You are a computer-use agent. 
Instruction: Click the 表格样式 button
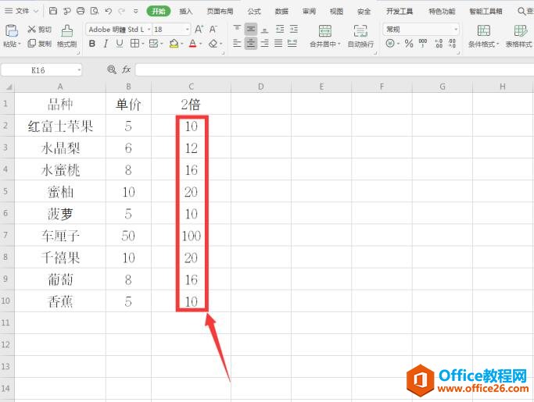(518, 36)
